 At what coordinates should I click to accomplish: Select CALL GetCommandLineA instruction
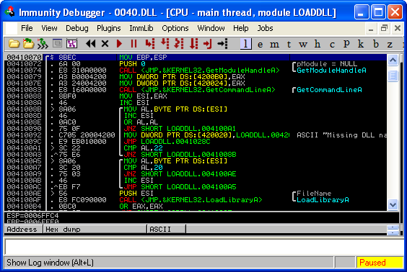[x=197, y=90]
